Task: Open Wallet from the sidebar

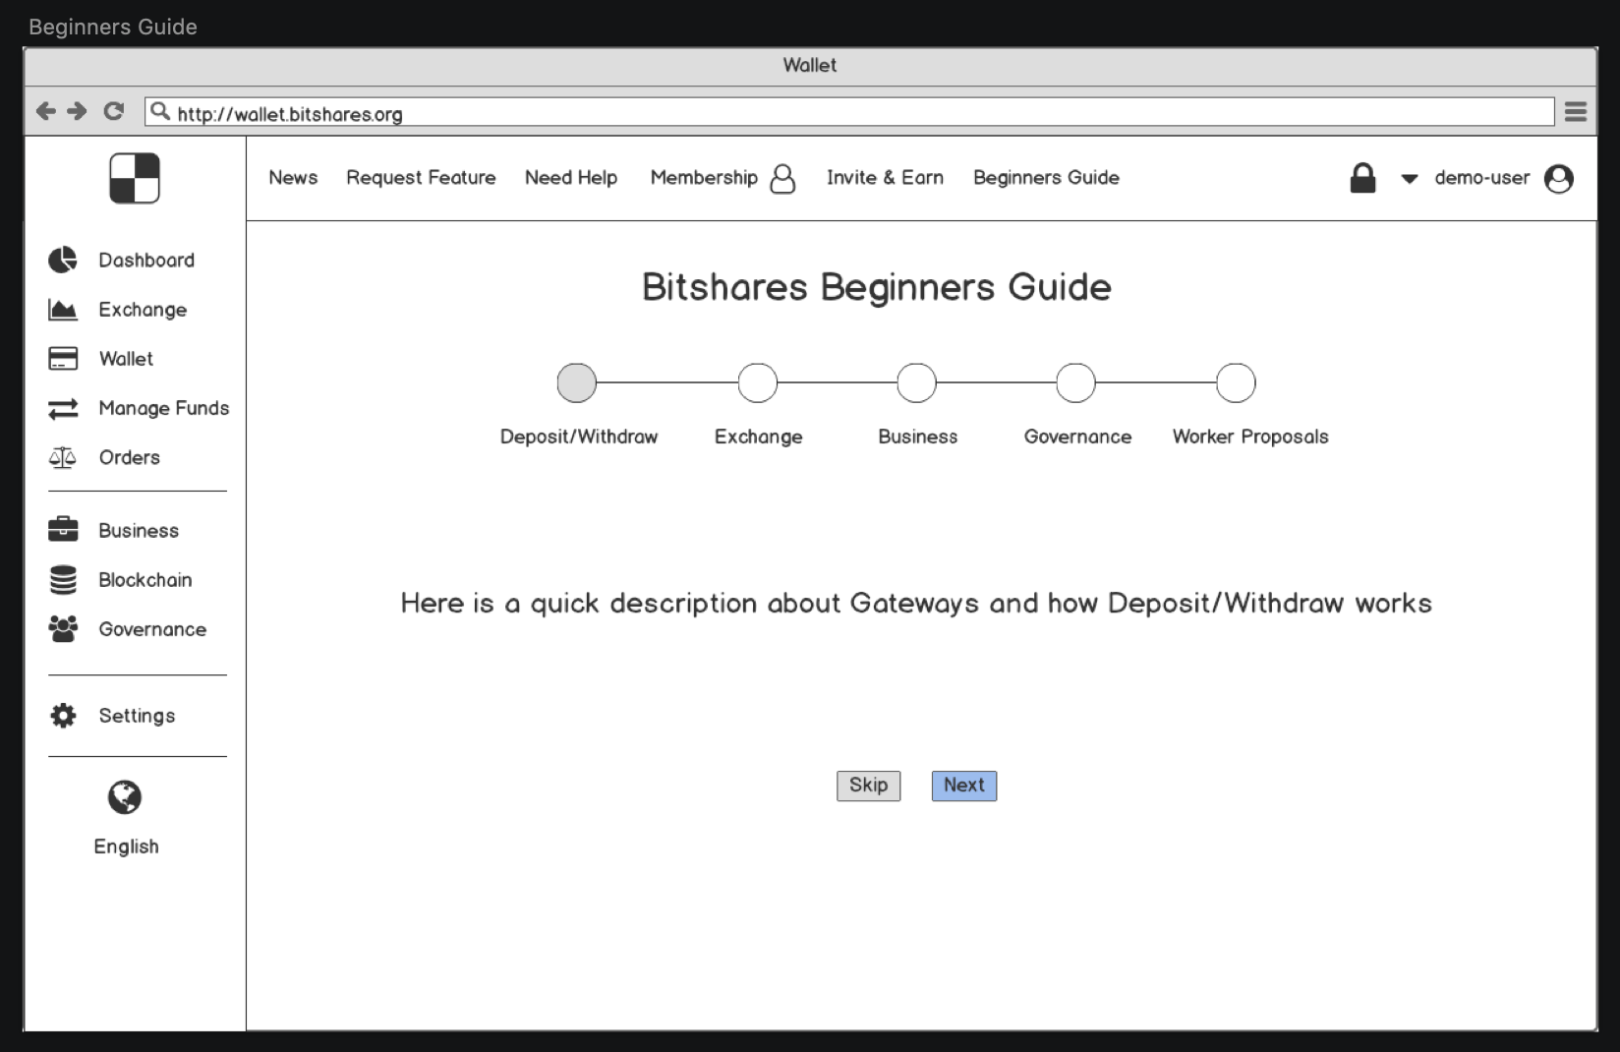Action: point(126,359)
